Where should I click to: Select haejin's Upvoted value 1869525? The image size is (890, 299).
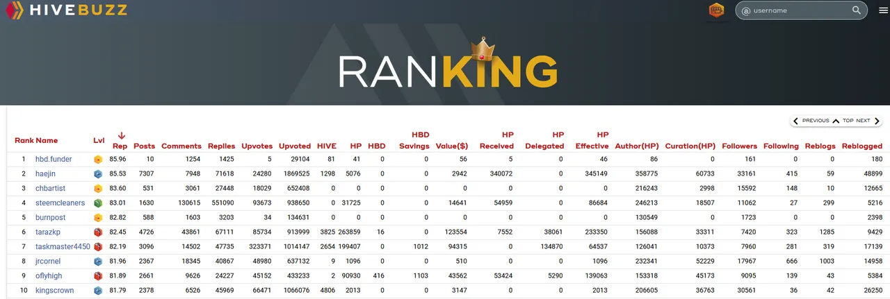tap(296, 173)
